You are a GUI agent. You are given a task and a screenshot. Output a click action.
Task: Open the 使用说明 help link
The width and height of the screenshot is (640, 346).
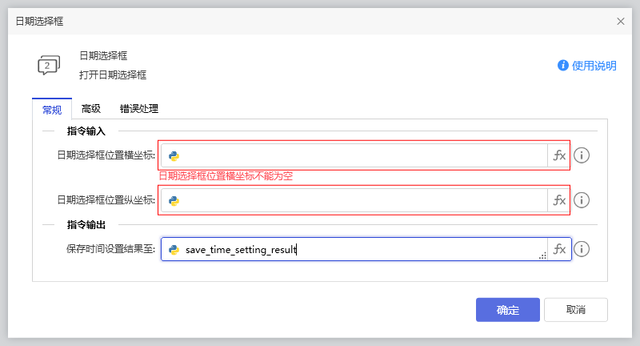tap(587, 66)
